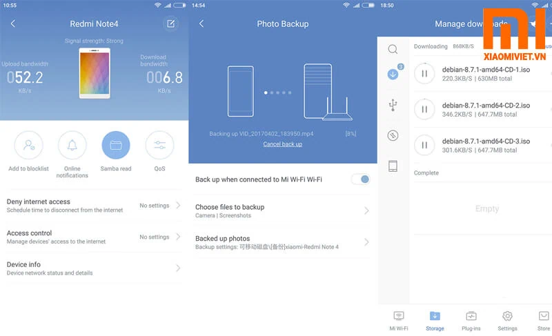
Task: Open the QoS sliders icon
Action: [x=159, y=145]
